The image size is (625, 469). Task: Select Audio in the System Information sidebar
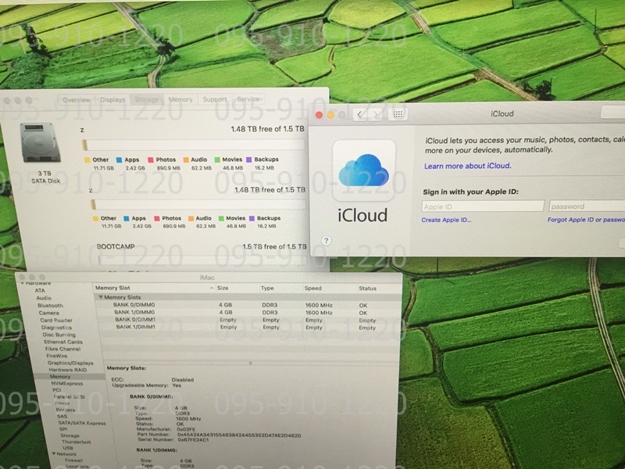(x=44, y=298)
